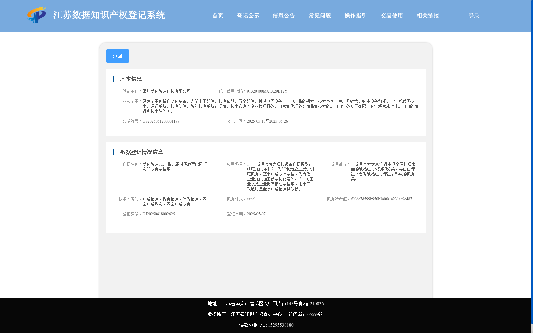Select credit code 91320400MA1X29B12Y
The image size is (533, 333).
click(x=267, y=91)
